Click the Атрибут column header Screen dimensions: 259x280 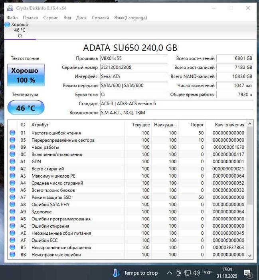pyautogui.click(x=77, y=125)
